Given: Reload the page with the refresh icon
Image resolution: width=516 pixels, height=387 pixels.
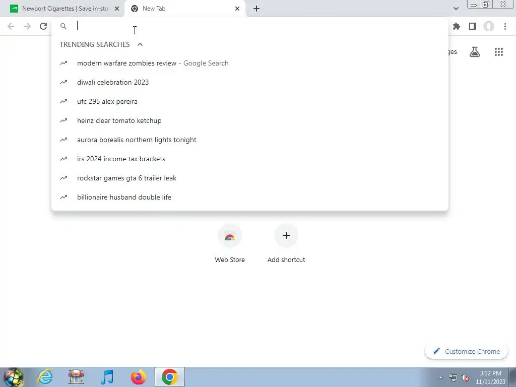Looking at the screenshot, I should click(43, 26).
